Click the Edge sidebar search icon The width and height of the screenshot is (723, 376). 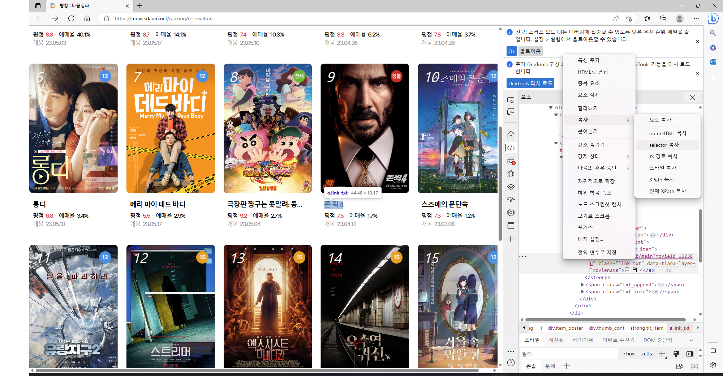713,33
